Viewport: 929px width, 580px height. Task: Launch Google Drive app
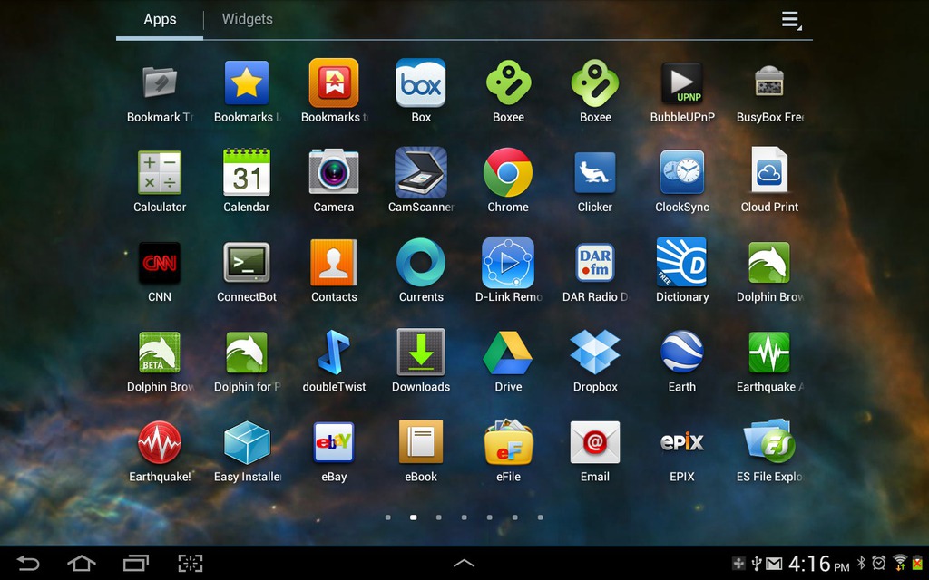click(508, 353)
